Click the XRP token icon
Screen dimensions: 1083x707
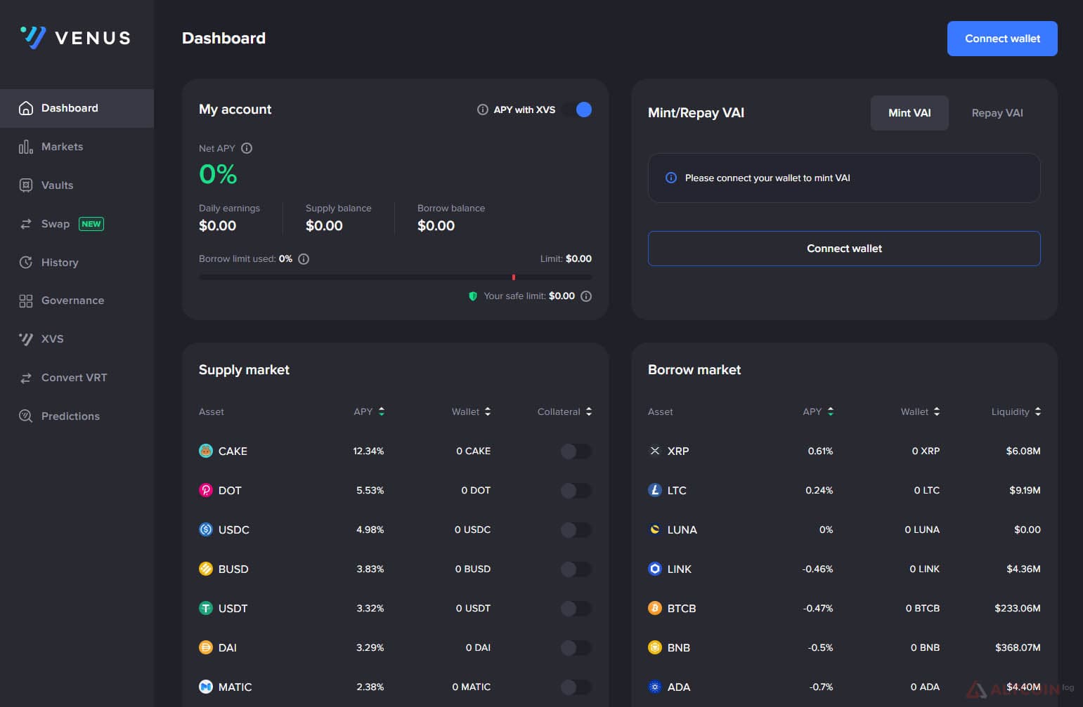click(655, 451)
